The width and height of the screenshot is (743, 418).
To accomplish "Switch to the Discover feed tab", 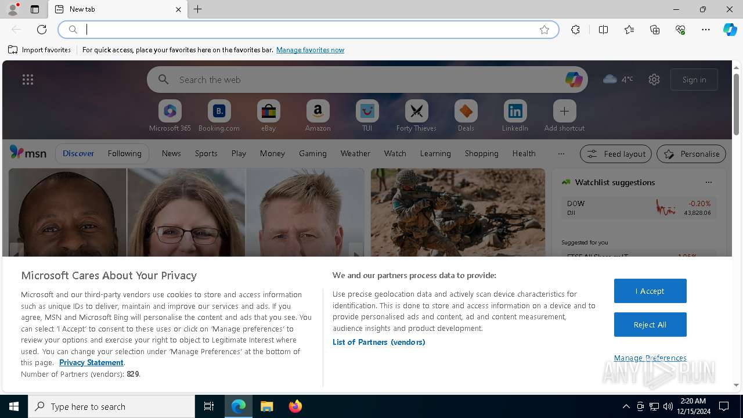I will 78,153.
